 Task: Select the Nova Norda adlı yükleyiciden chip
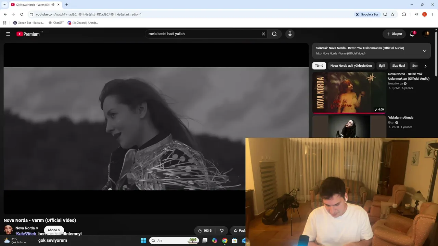(351, 66)
